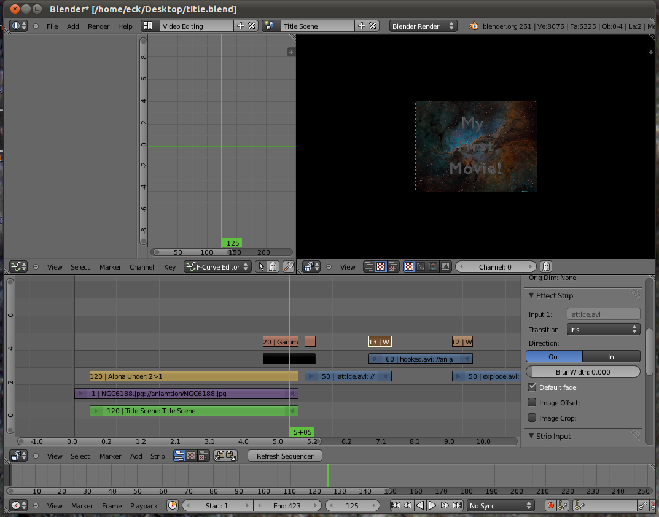
Task: Open the No Sync playback dropdown
Action: [x=501, y=506]
